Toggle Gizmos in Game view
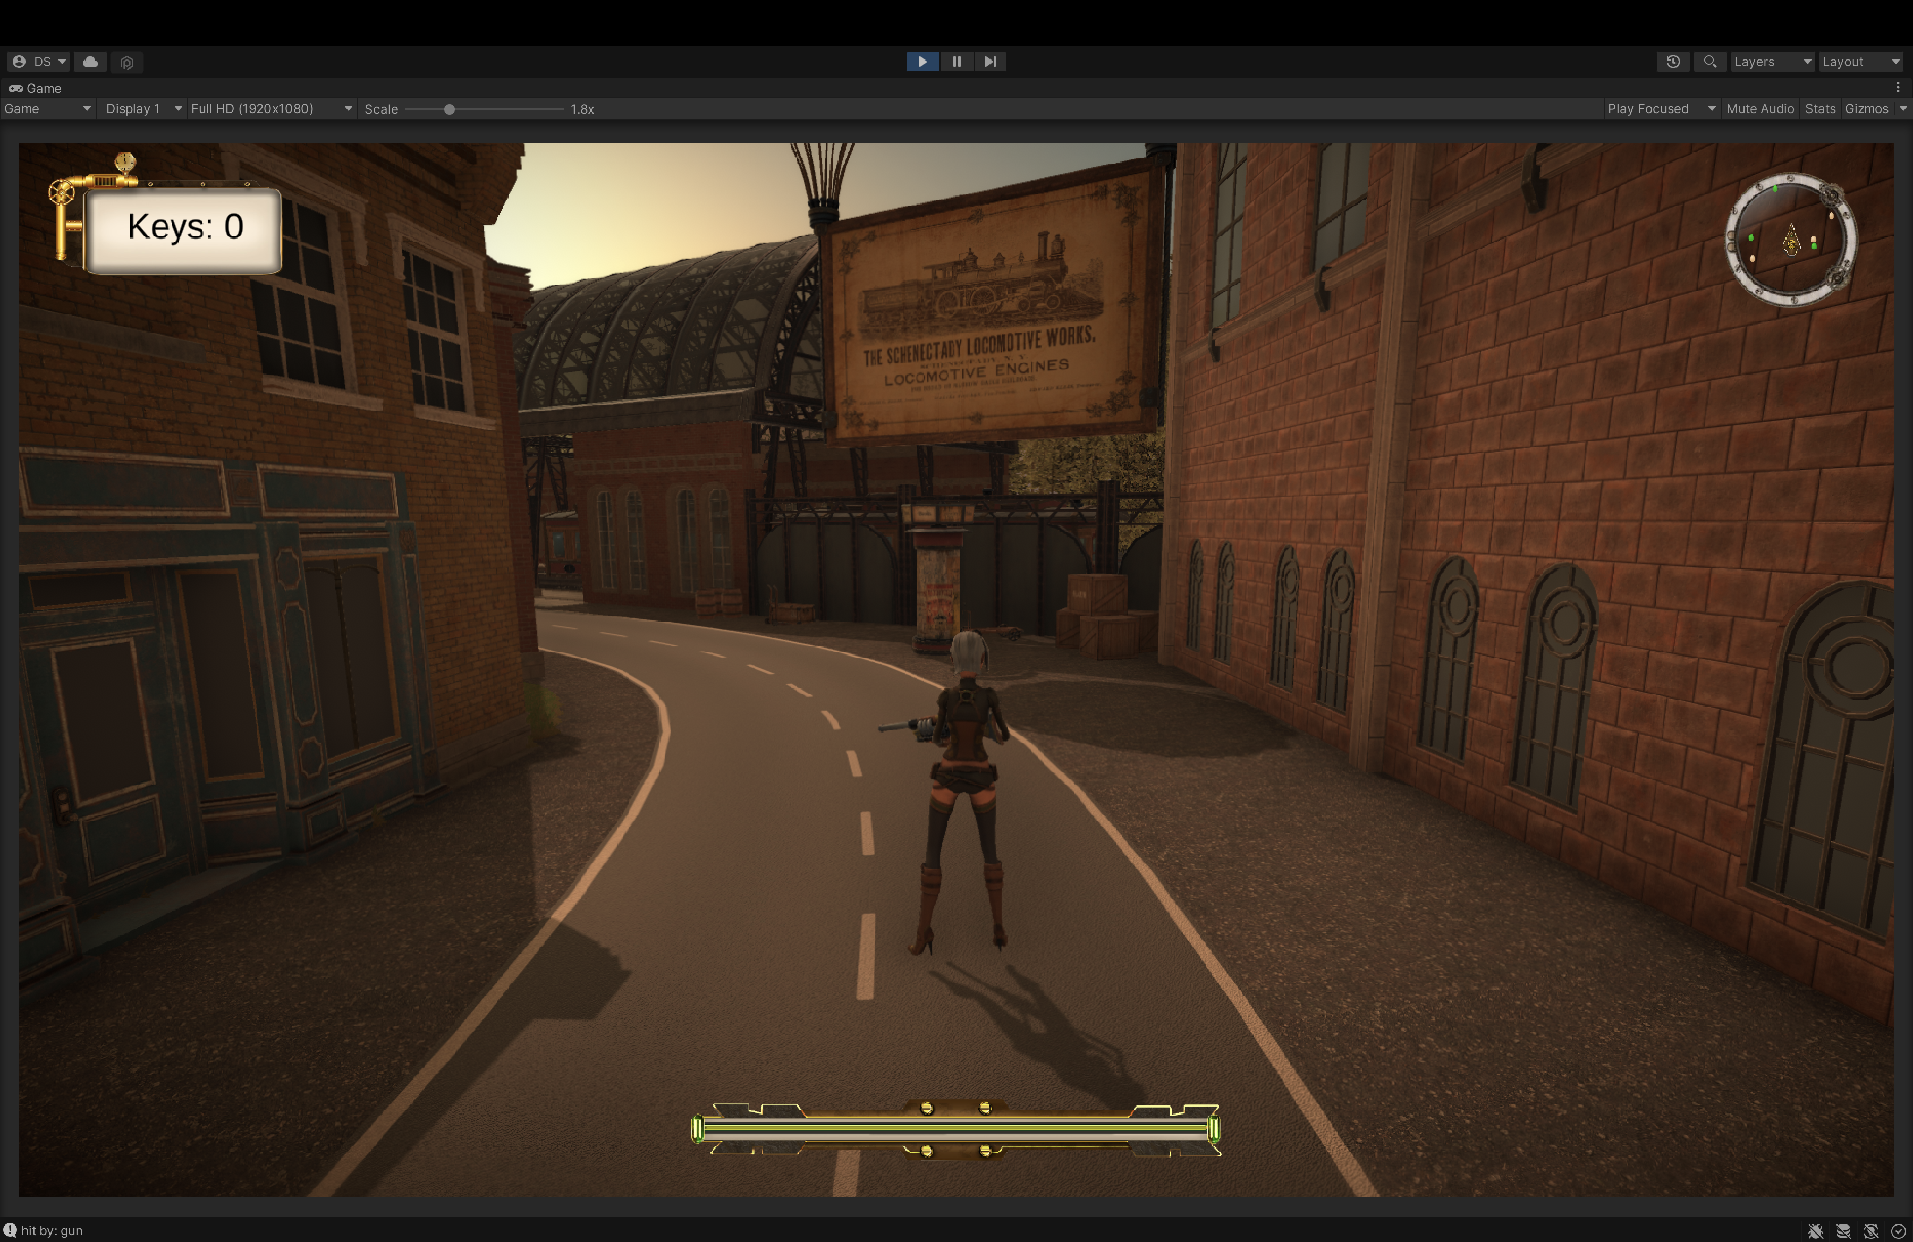This screenshot has width=1913, height=1242. (1866, 108)
